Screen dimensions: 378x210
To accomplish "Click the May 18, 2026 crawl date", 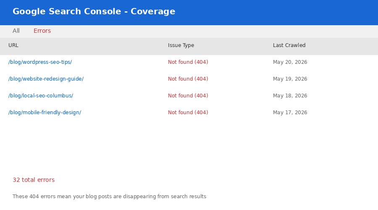I will coord(290,96).
